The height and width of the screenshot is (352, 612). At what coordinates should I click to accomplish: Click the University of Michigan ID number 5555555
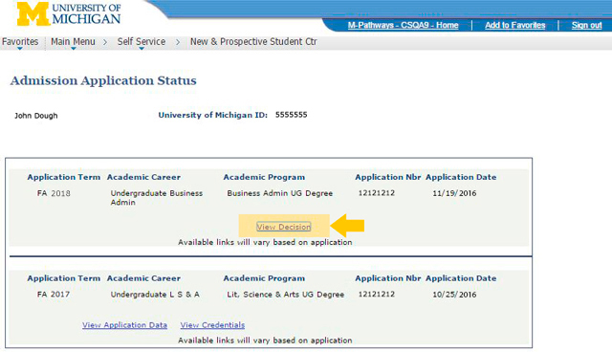(291, 115)
